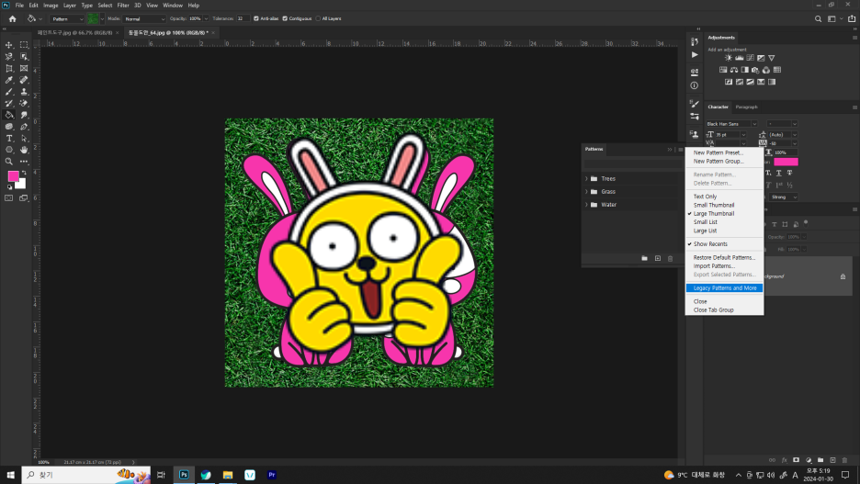Click the Patterns panel search field
This screenshot has height=484, width=860.
[633, 163]
